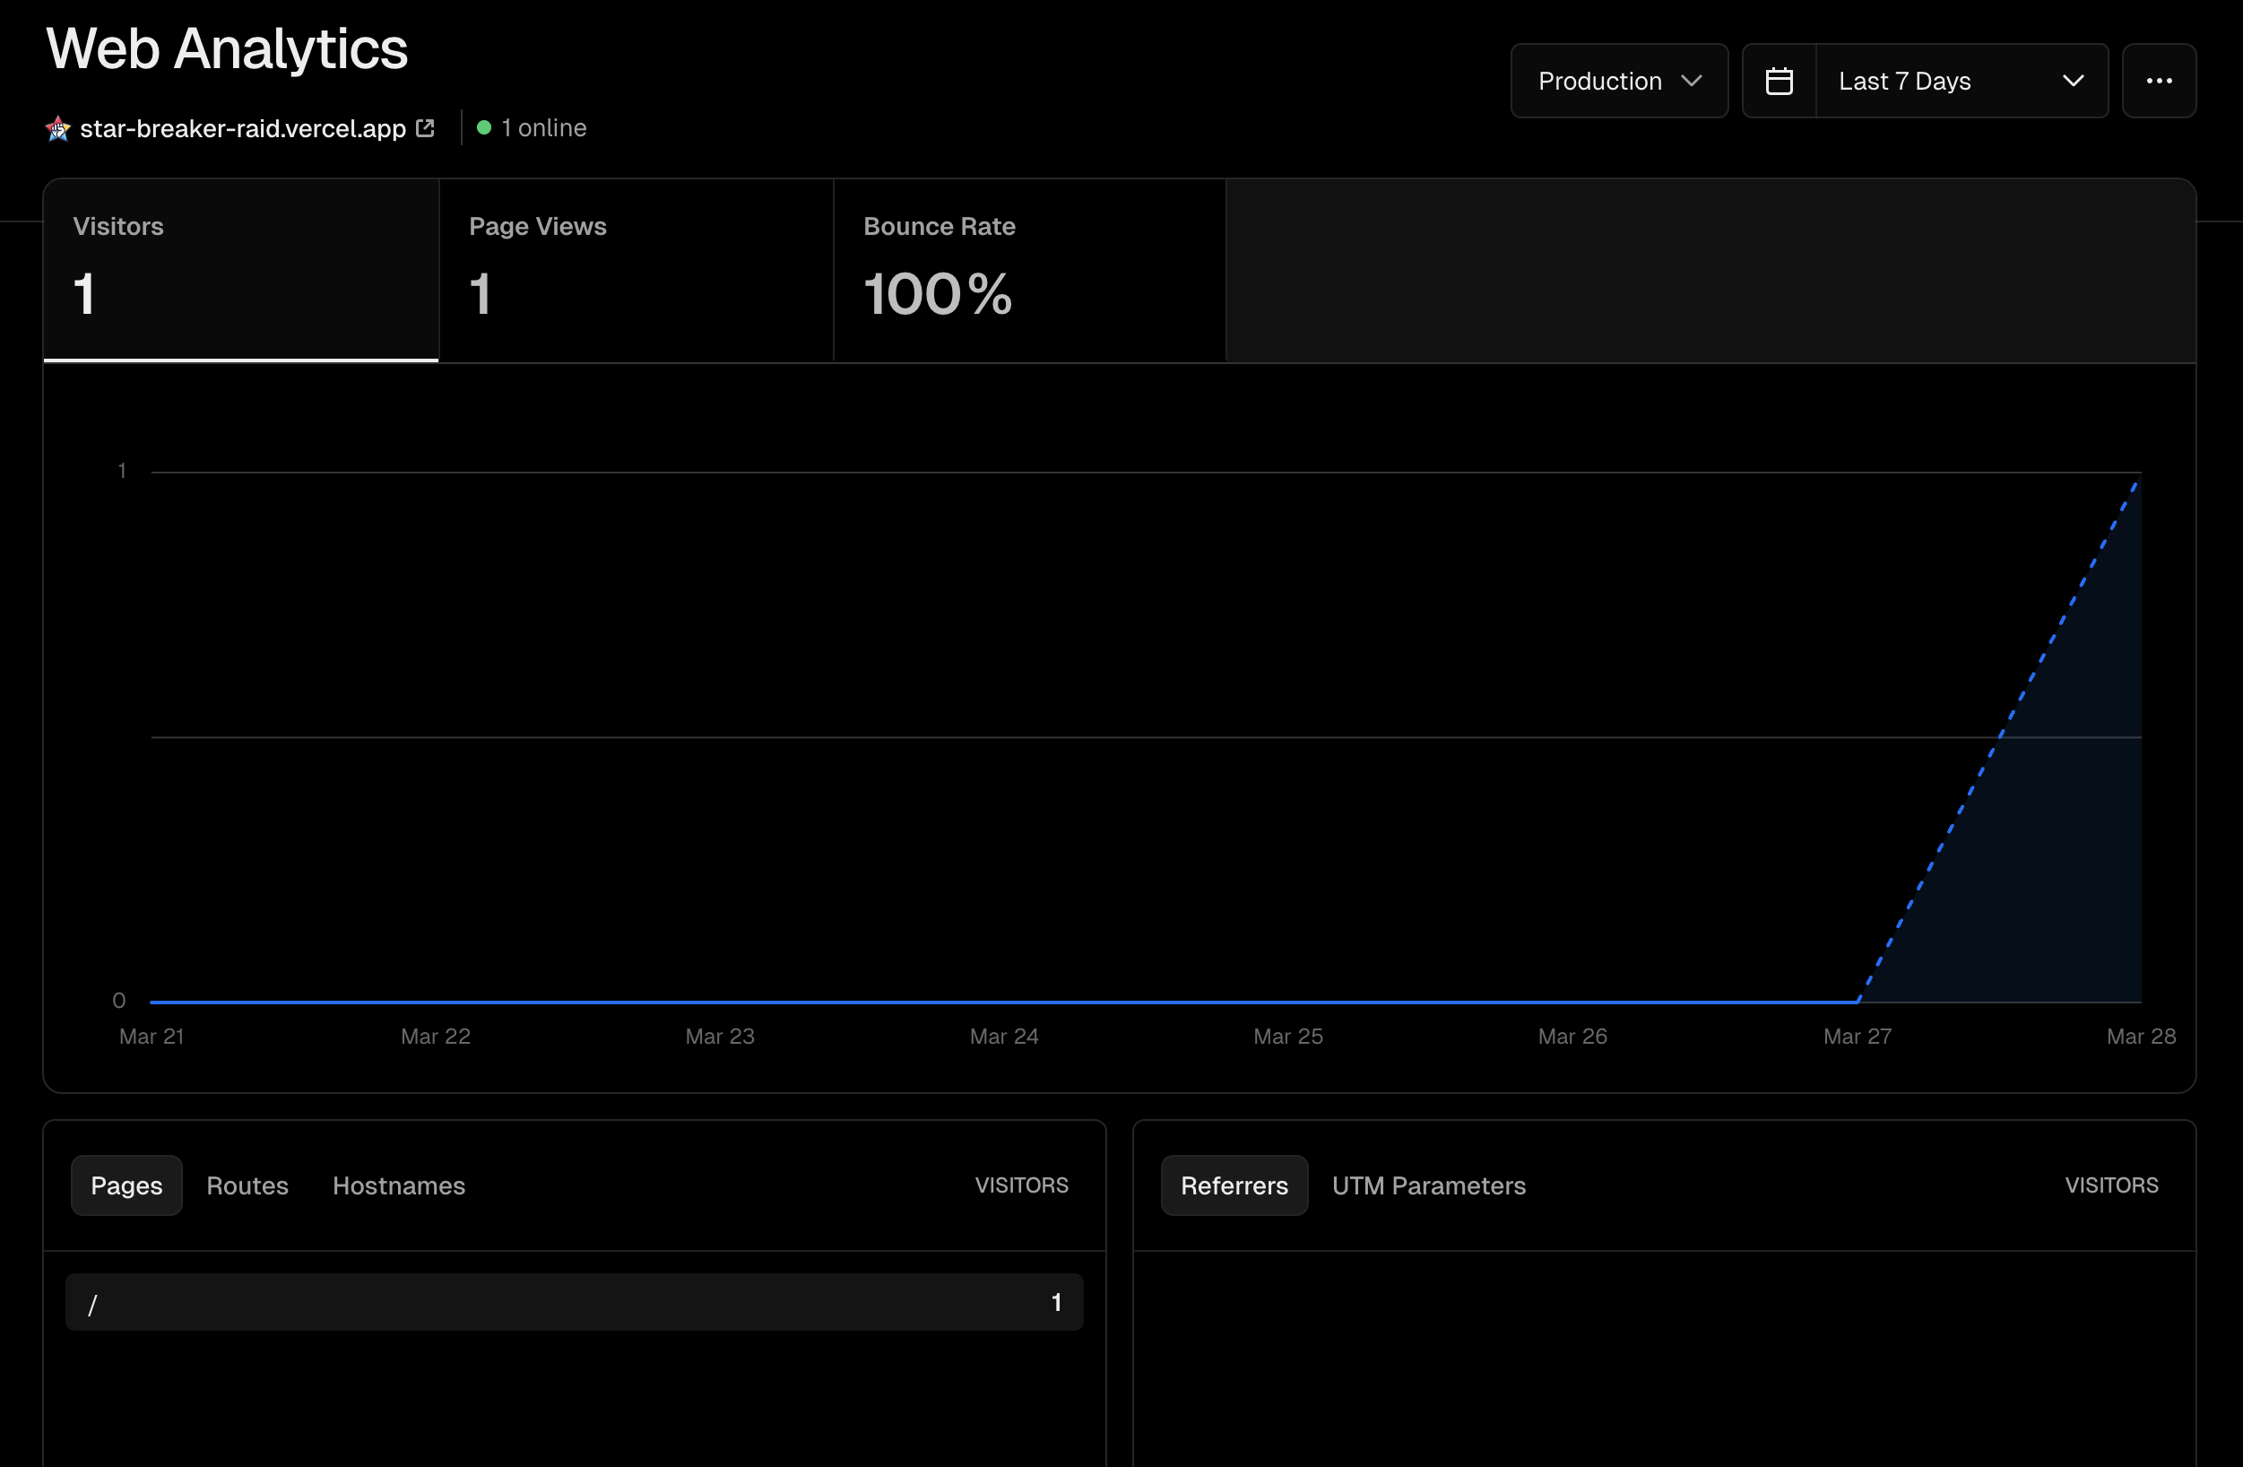Switch to the Routes tab
2243x1467 pixels.
click(247, 1185)
